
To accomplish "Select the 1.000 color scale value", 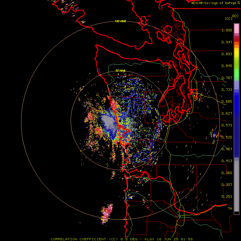I will pos(227,30).
